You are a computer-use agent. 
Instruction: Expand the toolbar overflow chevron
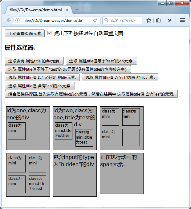(x=169, y=20)
